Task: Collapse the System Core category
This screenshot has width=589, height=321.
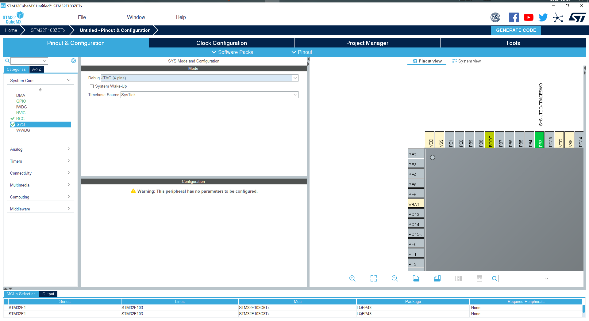Action: click(x=69, y=80)
